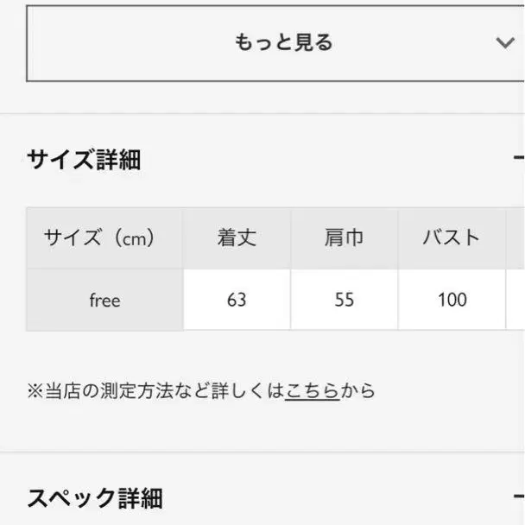The height and width of the screenshot is (525, 525).
Task: Click the サイズ詳細 section heading
Action: tap(84, 160)
